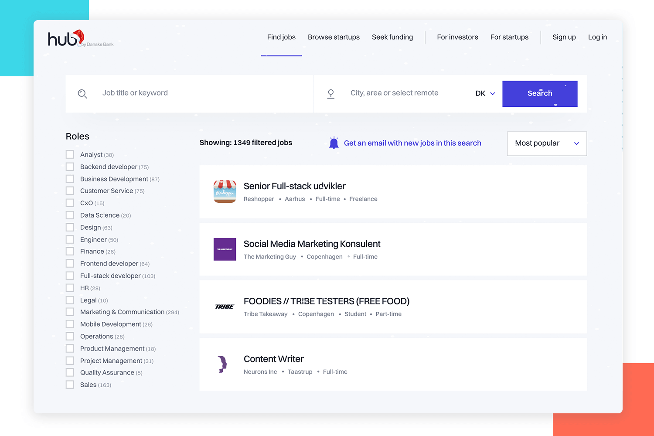Click the Student tag
The height and width of the screenshot is (436, 654).
pos(355,314)
